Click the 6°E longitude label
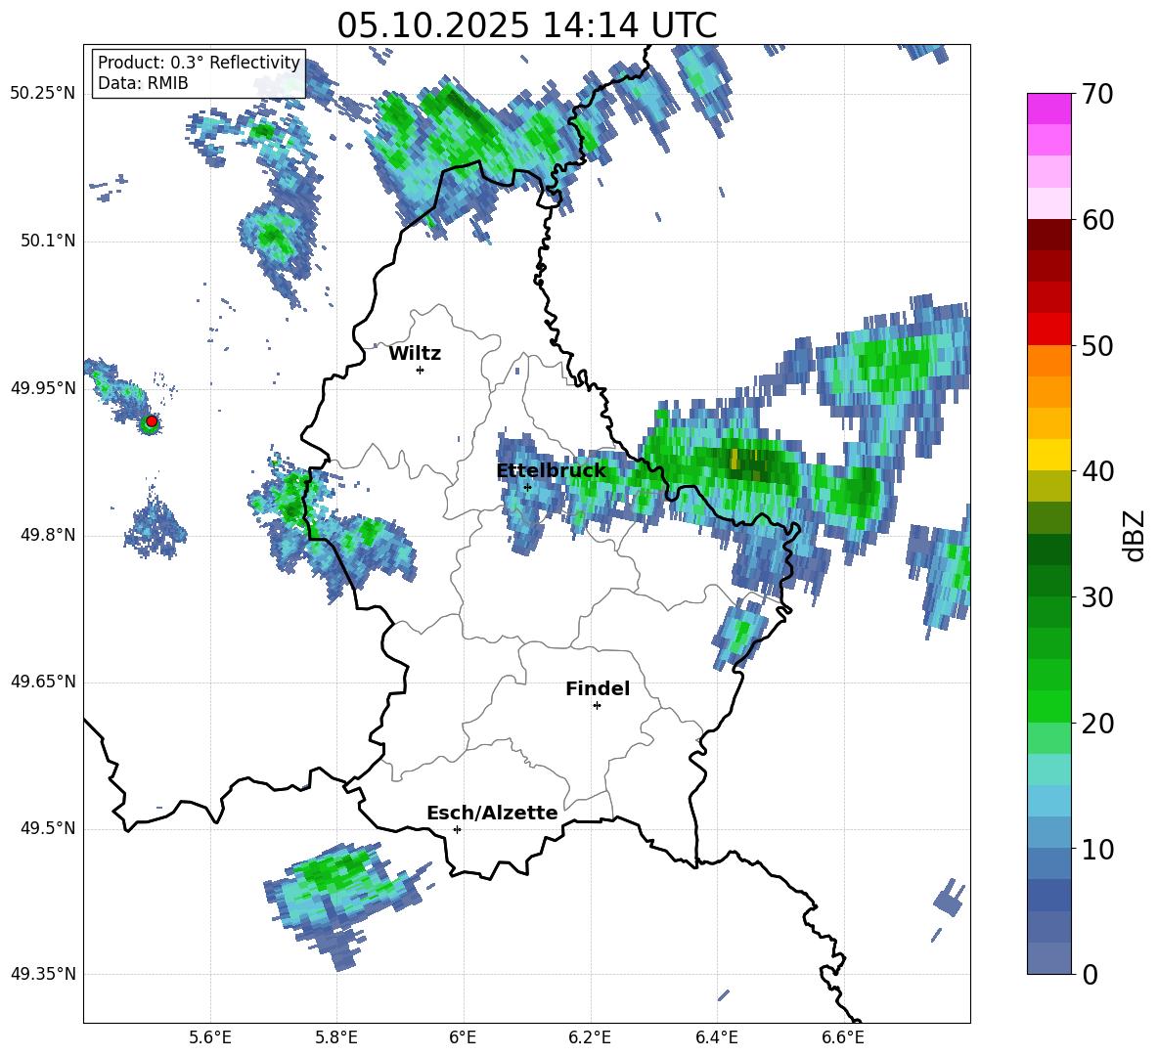The image size is (1158, 1057). [x=463, y=1037]
